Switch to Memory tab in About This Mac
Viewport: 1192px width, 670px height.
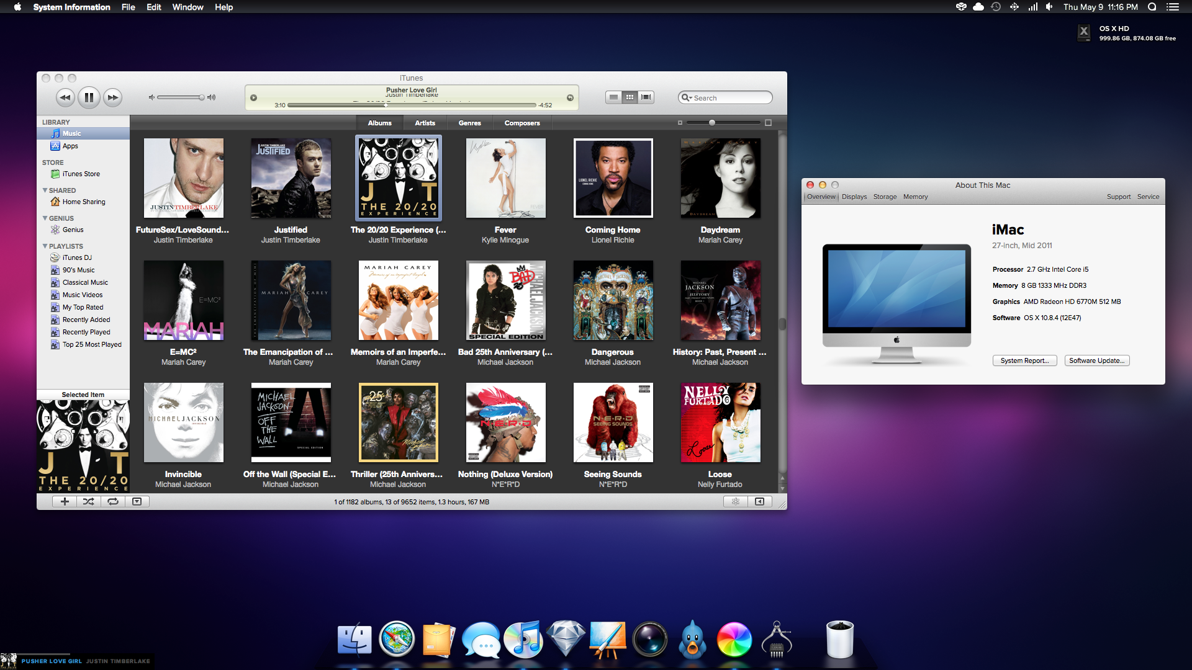point(915,197)
